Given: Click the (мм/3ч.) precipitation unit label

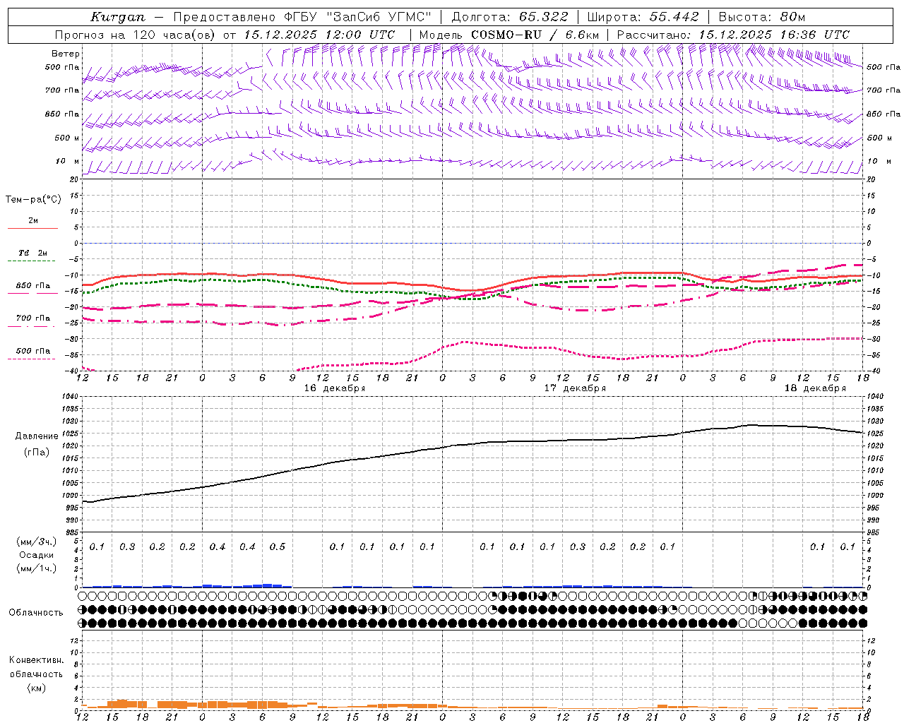Looking at the screenshot, I should point(36,542).
